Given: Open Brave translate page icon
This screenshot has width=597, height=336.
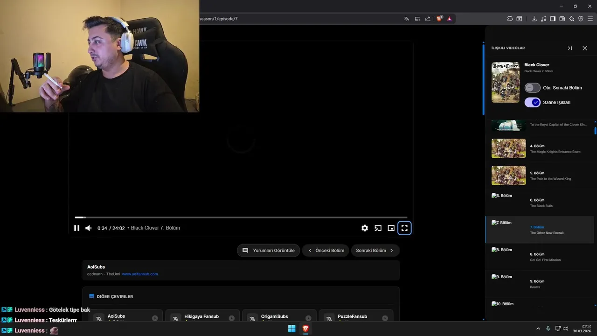Looking at the screenshot, I should coord(407,19).
